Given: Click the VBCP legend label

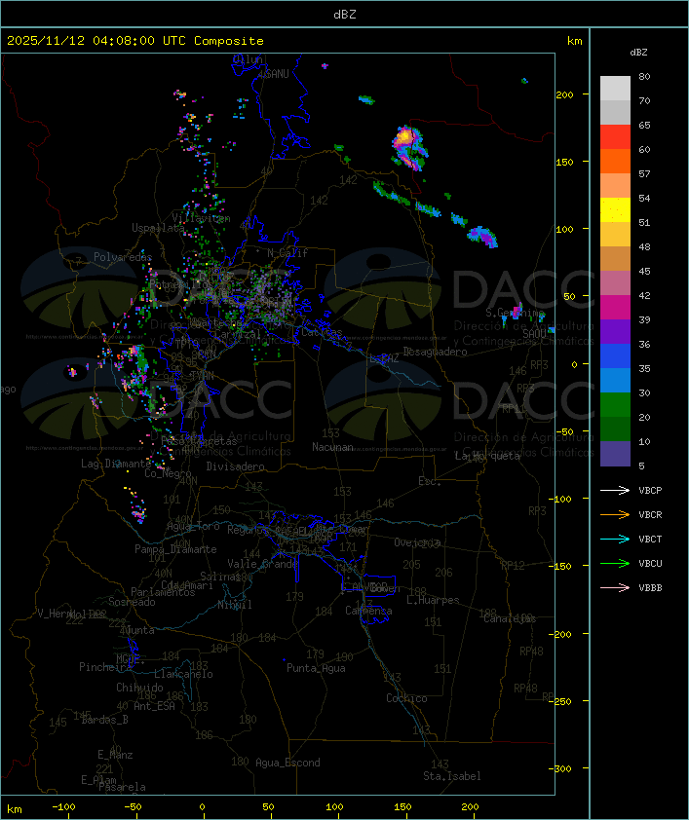Looking at the screenshot, I should [x=650, y=491].
